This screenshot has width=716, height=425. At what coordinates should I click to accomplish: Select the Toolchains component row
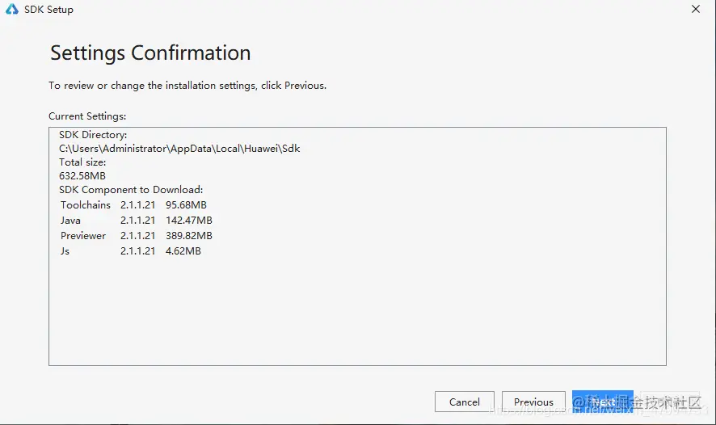(133, 205)
